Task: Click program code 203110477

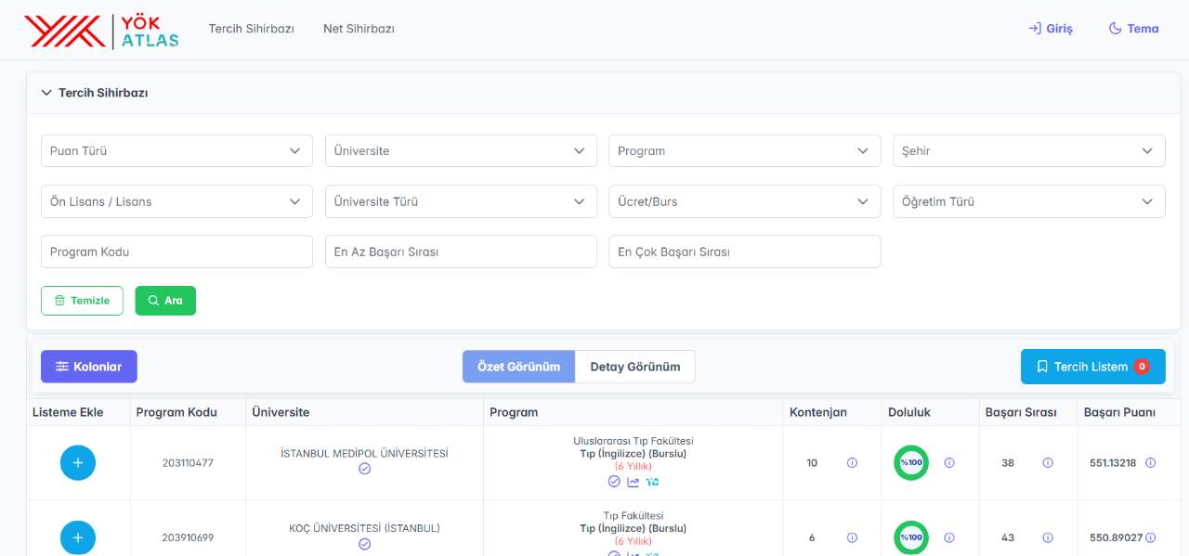Action: point(188,462)
